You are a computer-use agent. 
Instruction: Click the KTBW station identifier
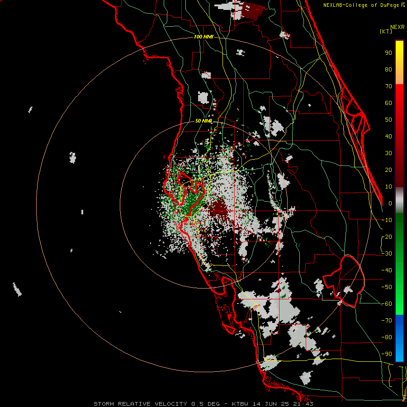tap(241, 404)
